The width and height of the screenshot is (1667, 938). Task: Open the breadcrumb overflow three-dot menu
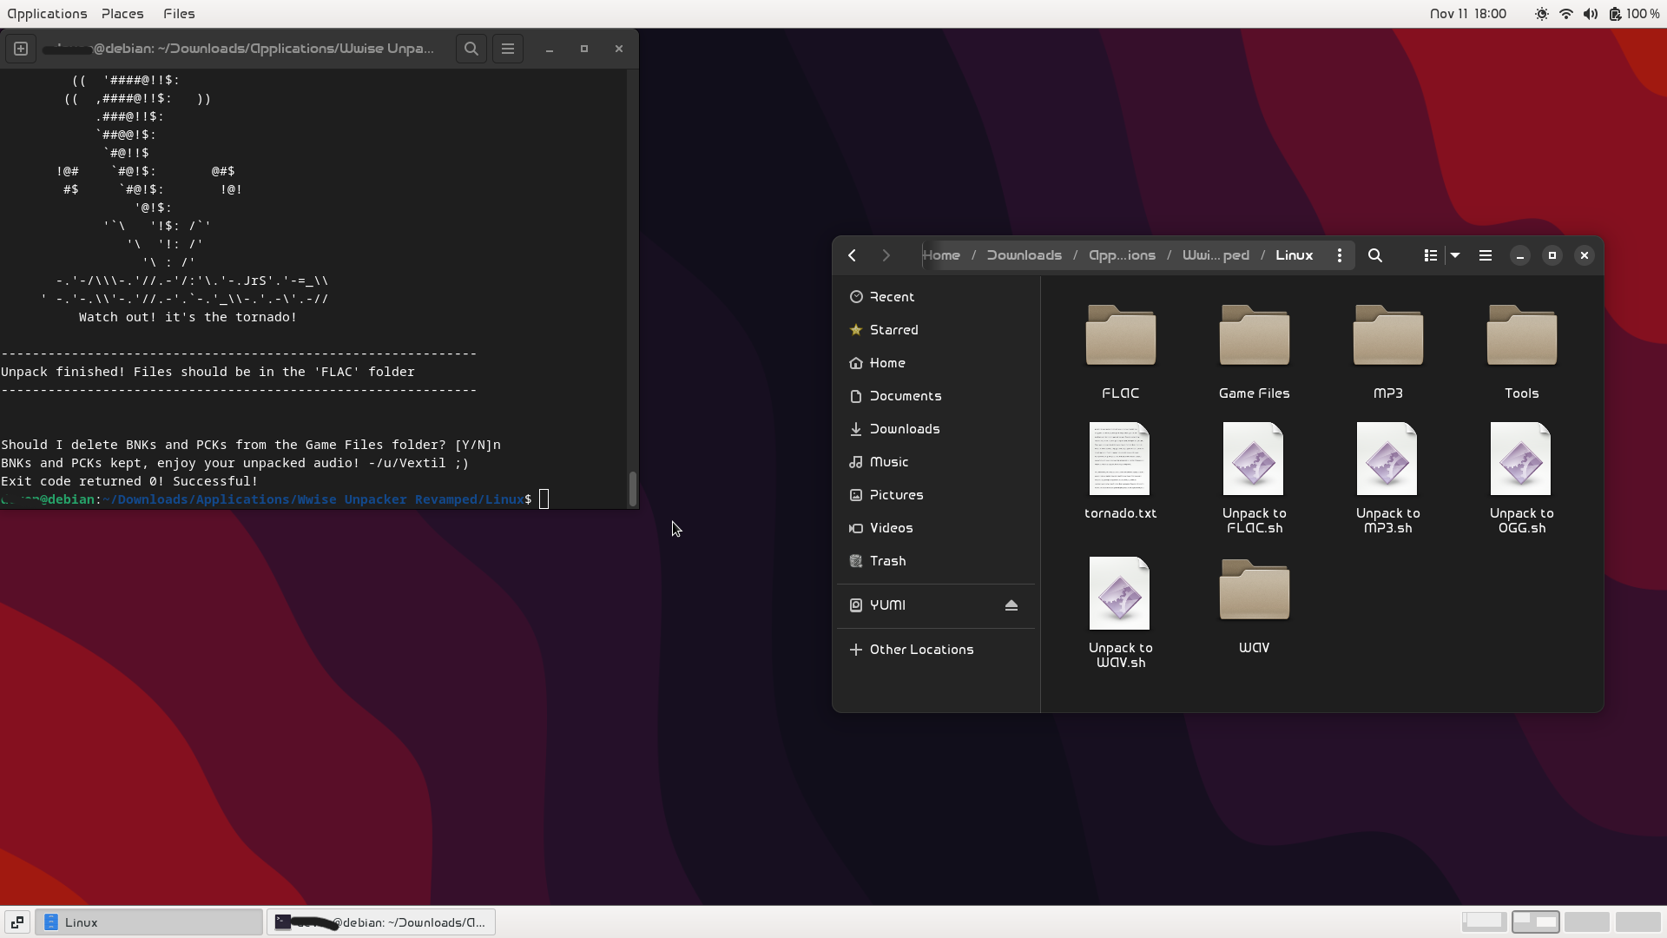point(1339,255)
